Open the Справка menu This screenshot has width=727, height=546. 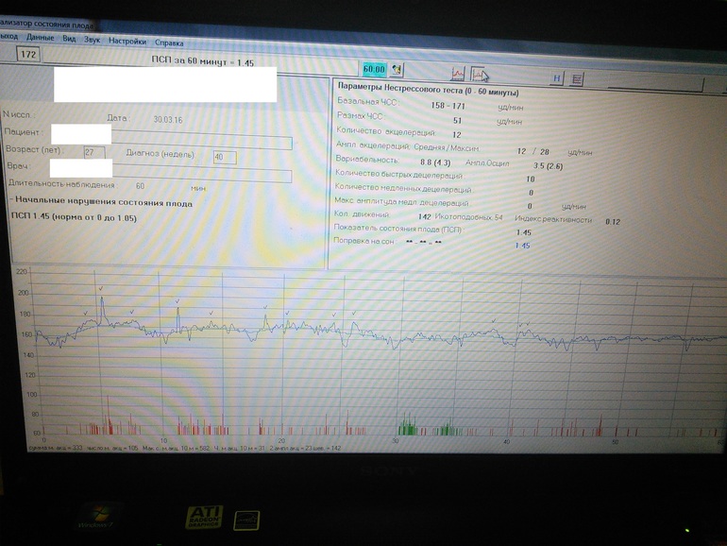(x=168, y=43)
